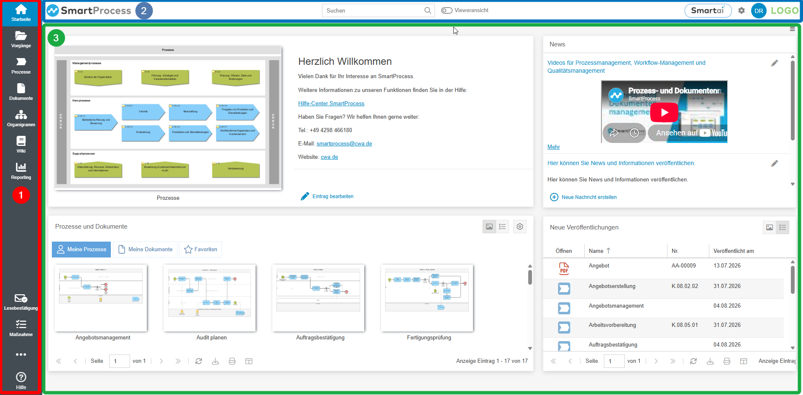Refresh the Prozesse und Dokumente list

tap(199, 361)
